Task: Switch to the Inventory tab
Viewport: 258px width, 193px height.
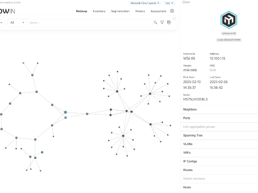Action: (99, 11)
